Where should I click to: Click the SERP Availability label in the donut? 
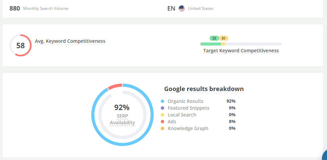122,119
